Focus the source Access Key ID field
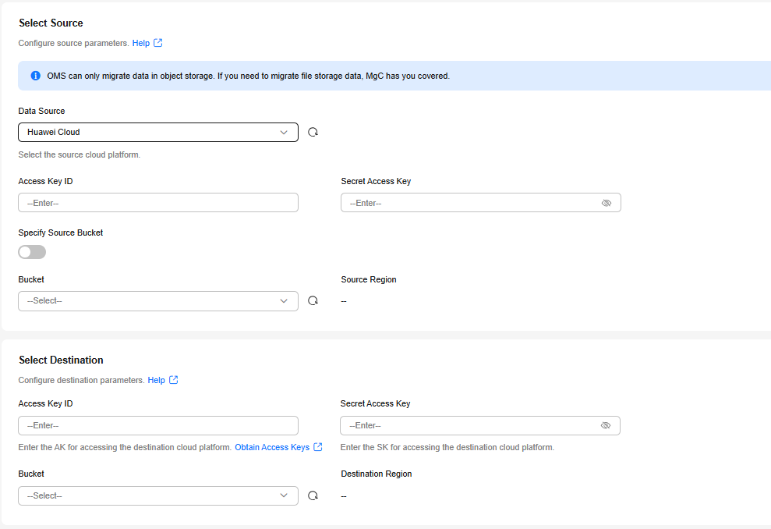 click(x=157, y=203)
